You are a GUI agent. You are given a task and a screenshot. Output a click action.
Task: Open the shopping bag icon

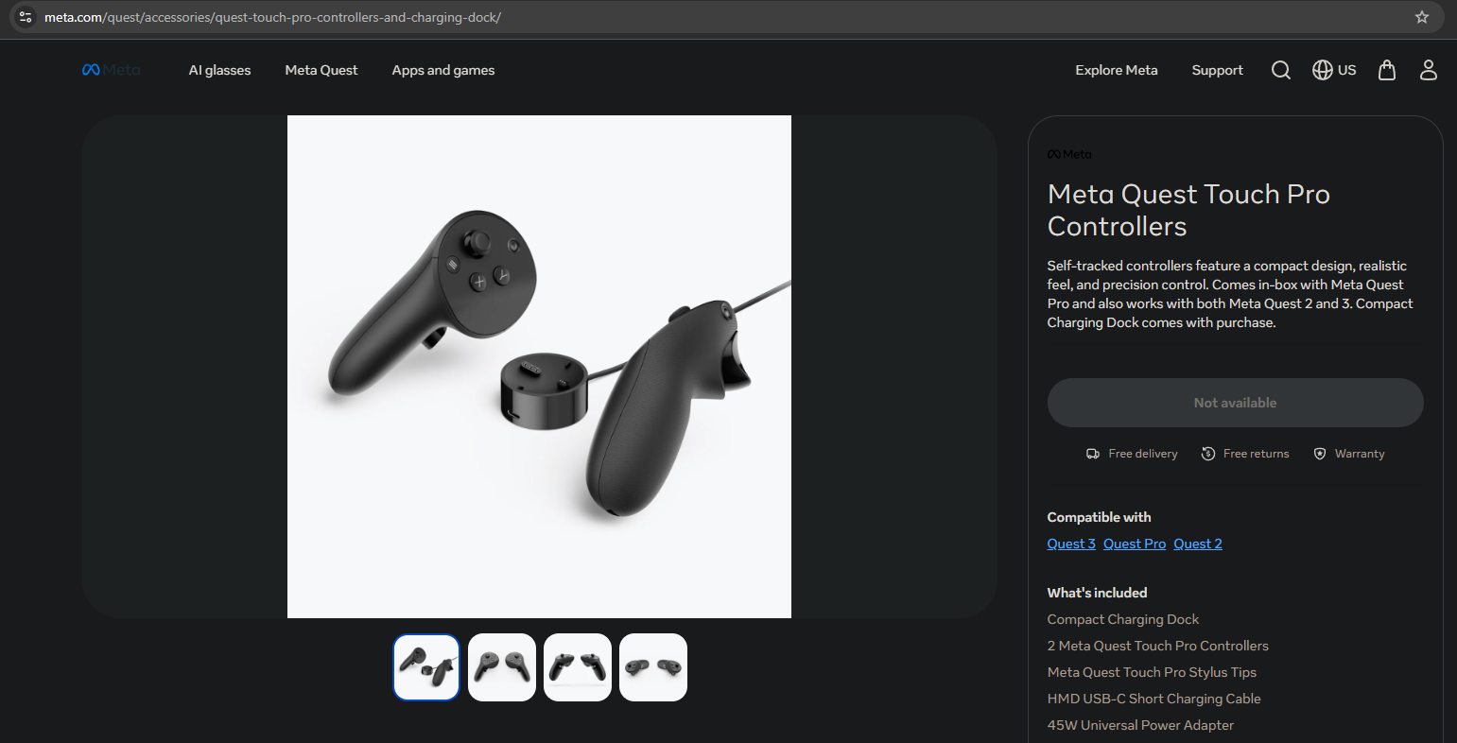coord(1387,70)
